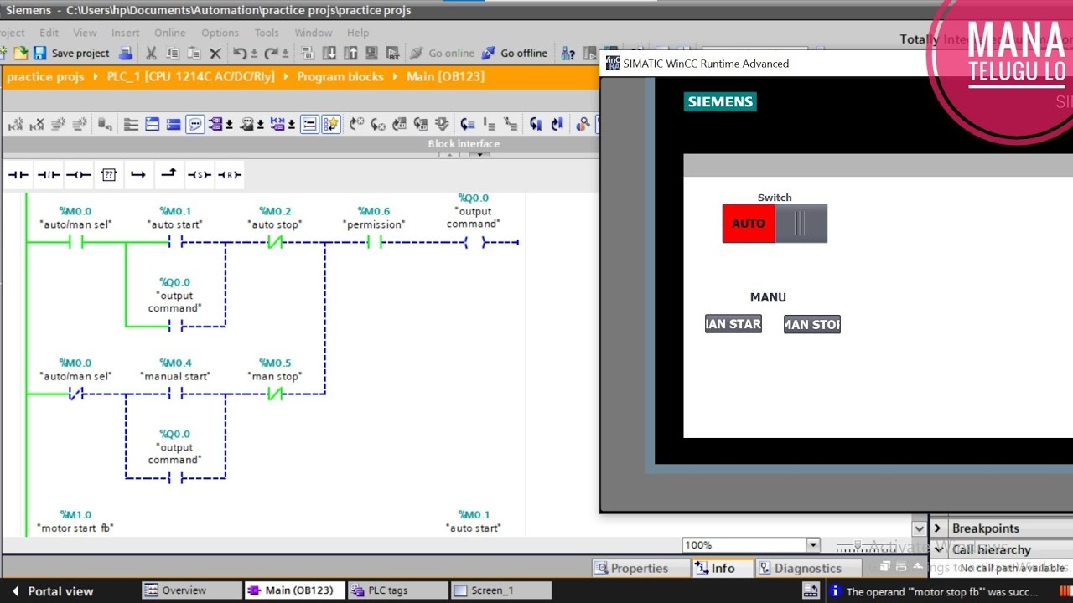Open the Edit menu
Image resolution: width=1073 pixels, height=603 pixels.
[x=49, y=33]
